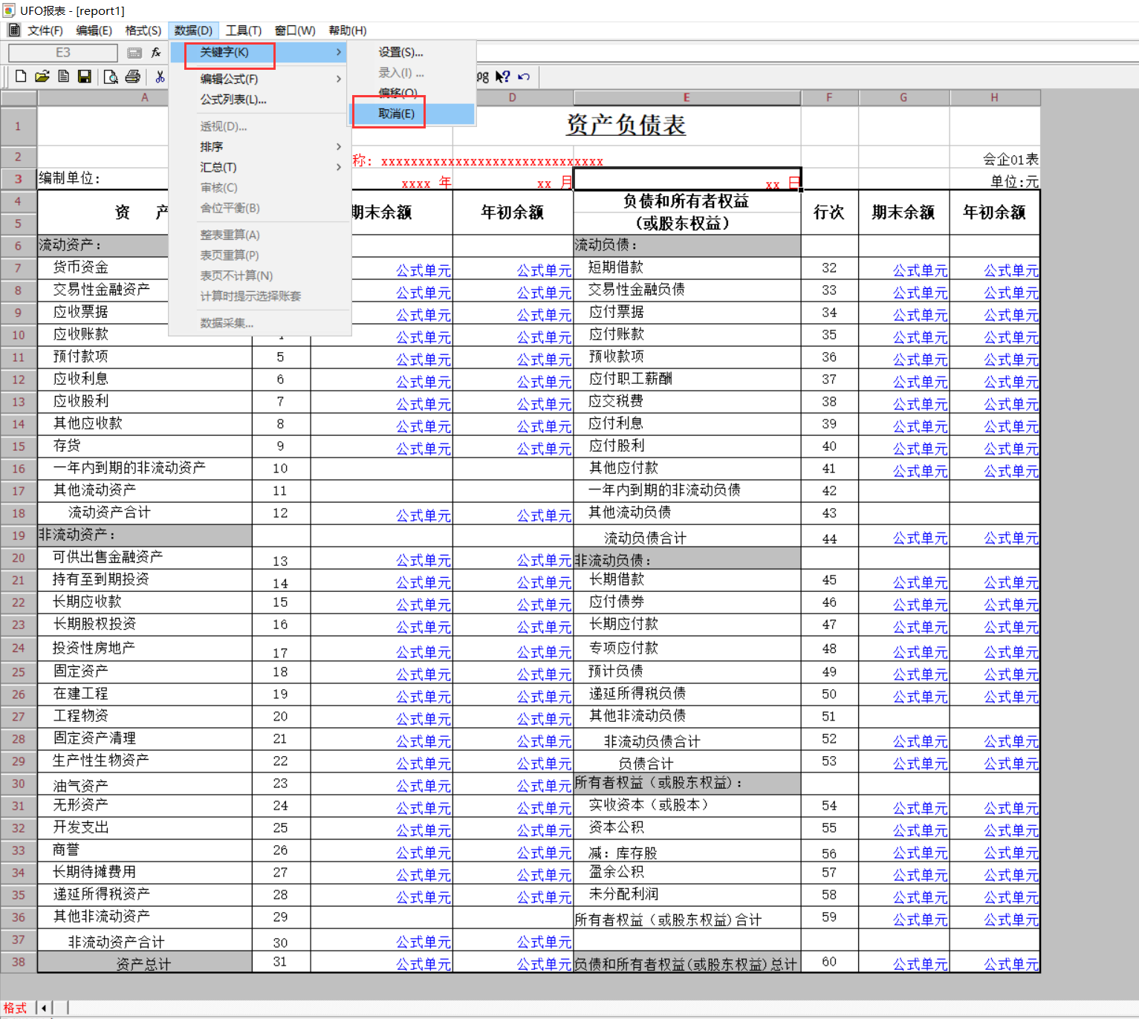Open the 窗口(W) menu
Viewport: 1139px width, 1019px height.
295,30
